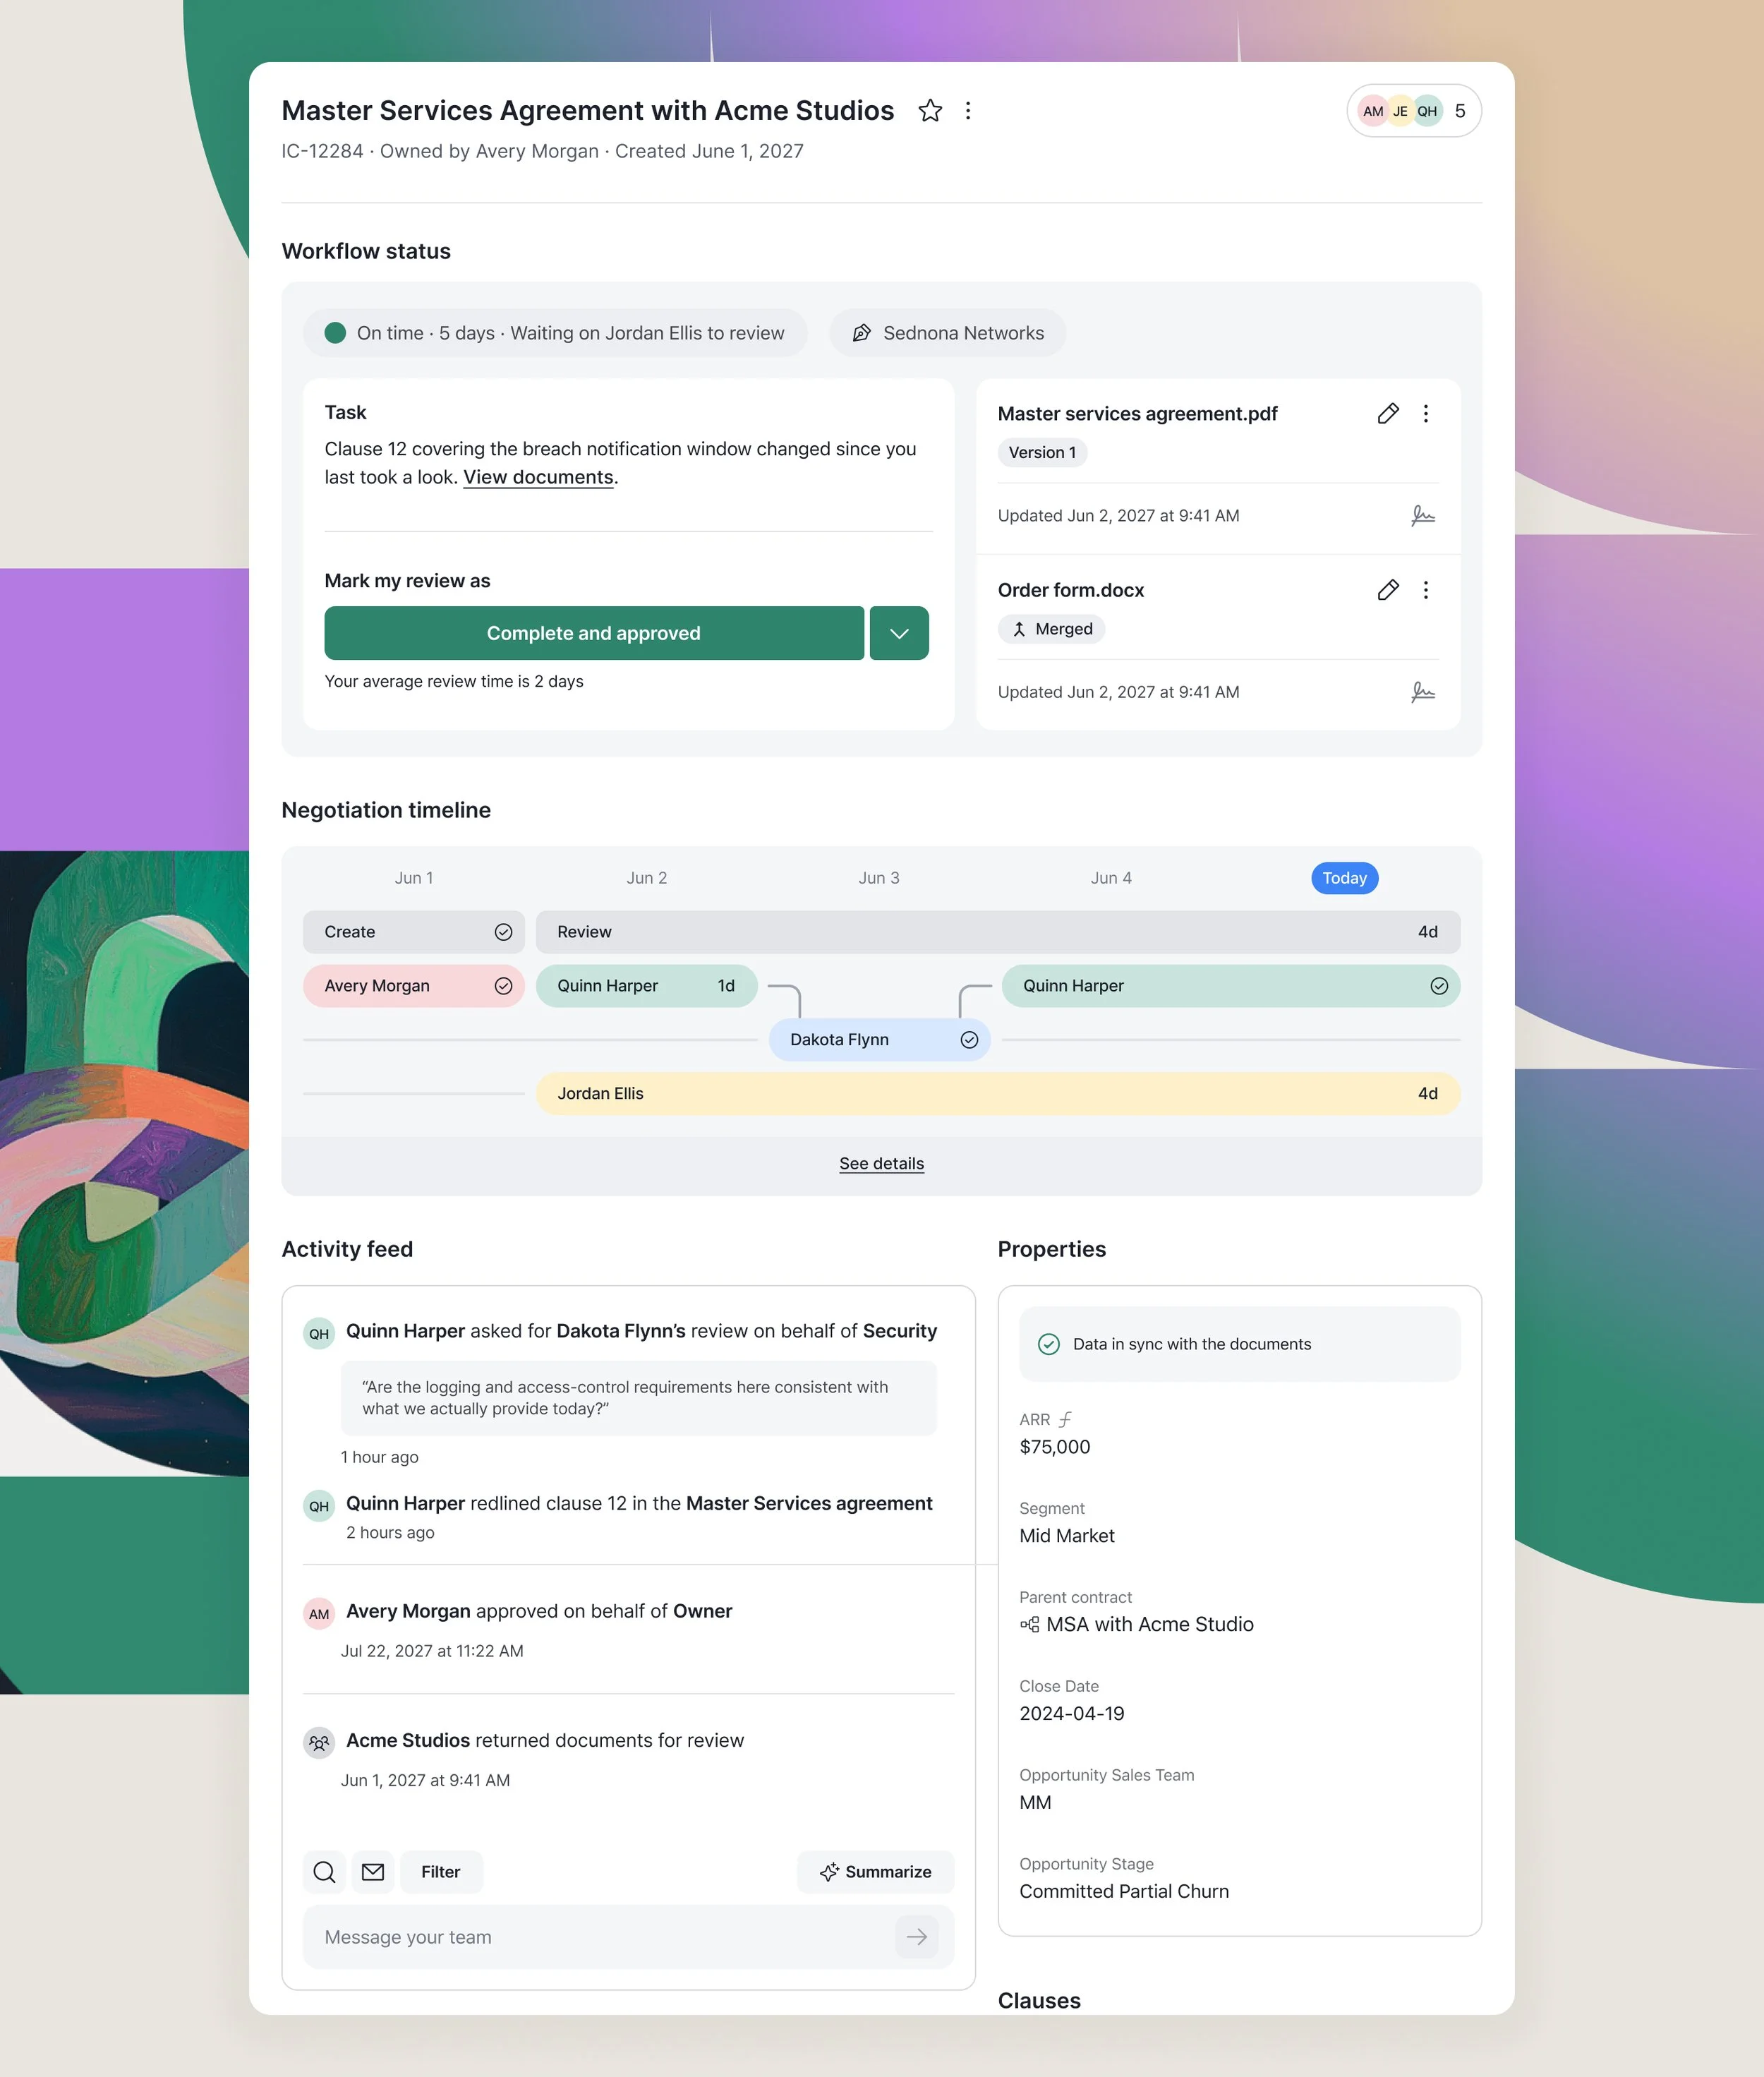The height and width of the screenshot is (2077, 1764).
Task: Click the Order form.docx file name
Action: (x=1071, y=590)
